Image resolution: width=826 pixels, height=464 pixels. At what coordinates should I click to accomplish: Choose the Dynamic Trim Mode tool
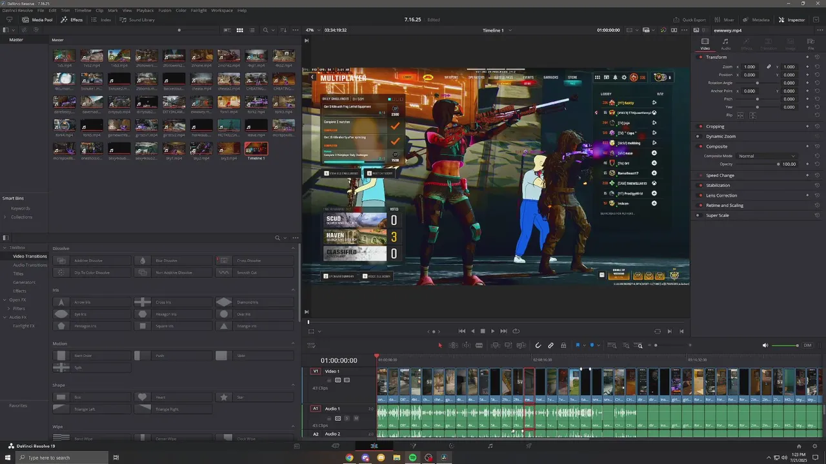coord(466,345)
